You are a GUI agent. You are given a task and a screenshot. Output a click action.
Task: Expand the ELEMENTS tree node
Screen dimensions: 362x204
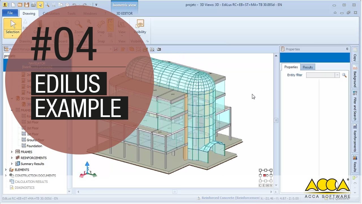tap(6, 170)
